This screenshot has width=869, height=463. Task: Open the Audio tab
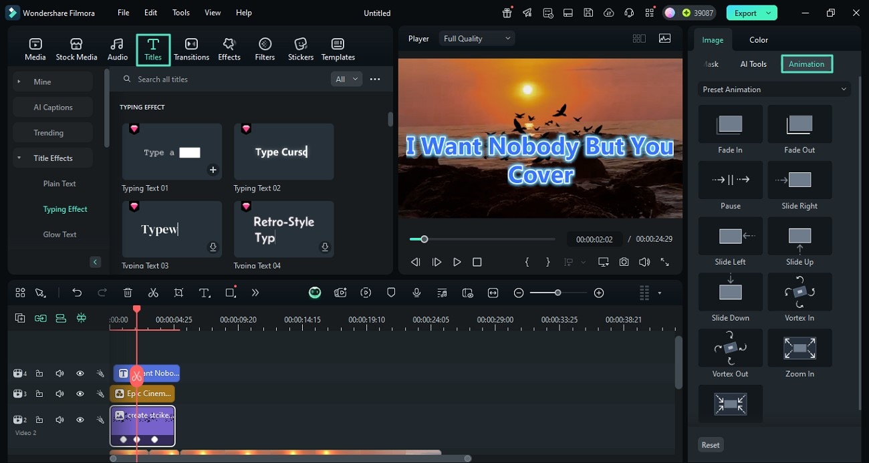118,49
